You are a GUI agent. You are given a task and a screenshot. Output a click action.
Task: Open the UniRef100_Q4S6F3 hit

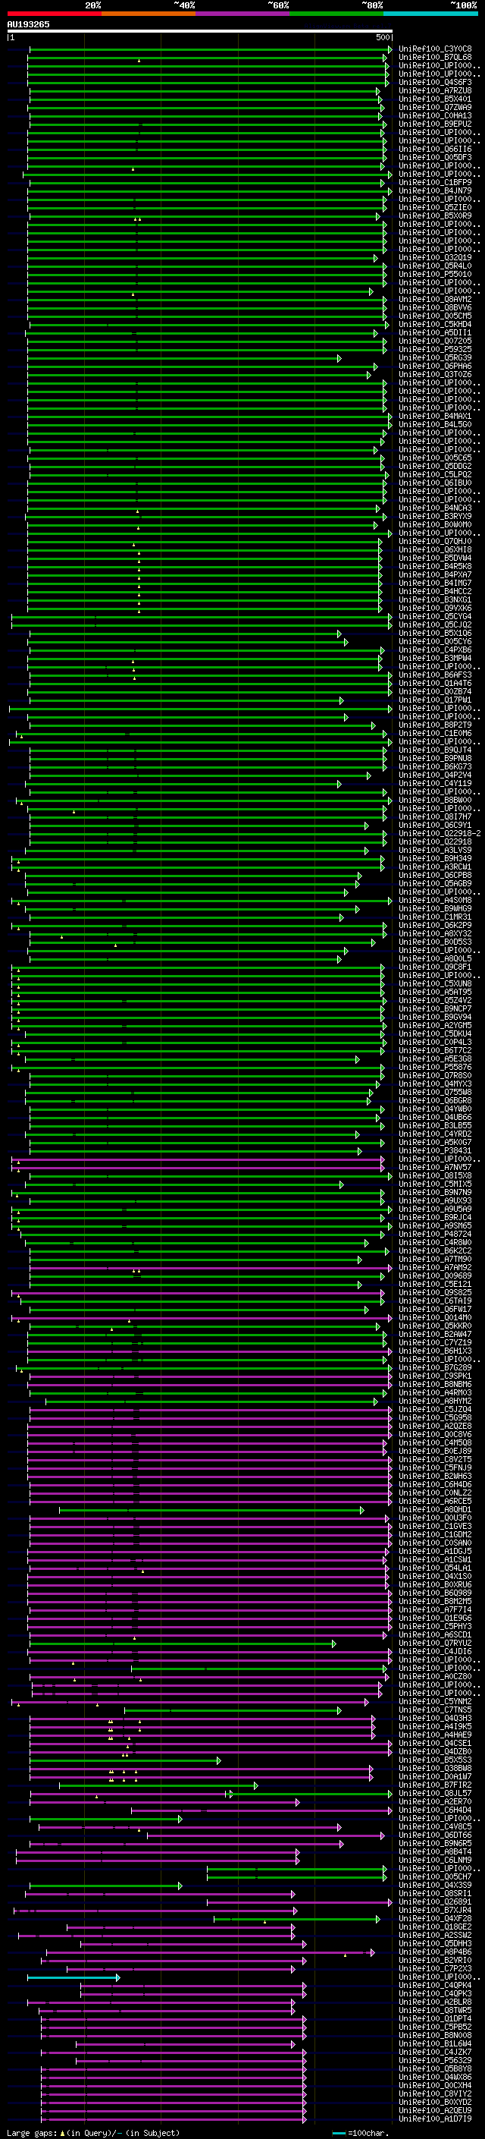tap(435, 82)
